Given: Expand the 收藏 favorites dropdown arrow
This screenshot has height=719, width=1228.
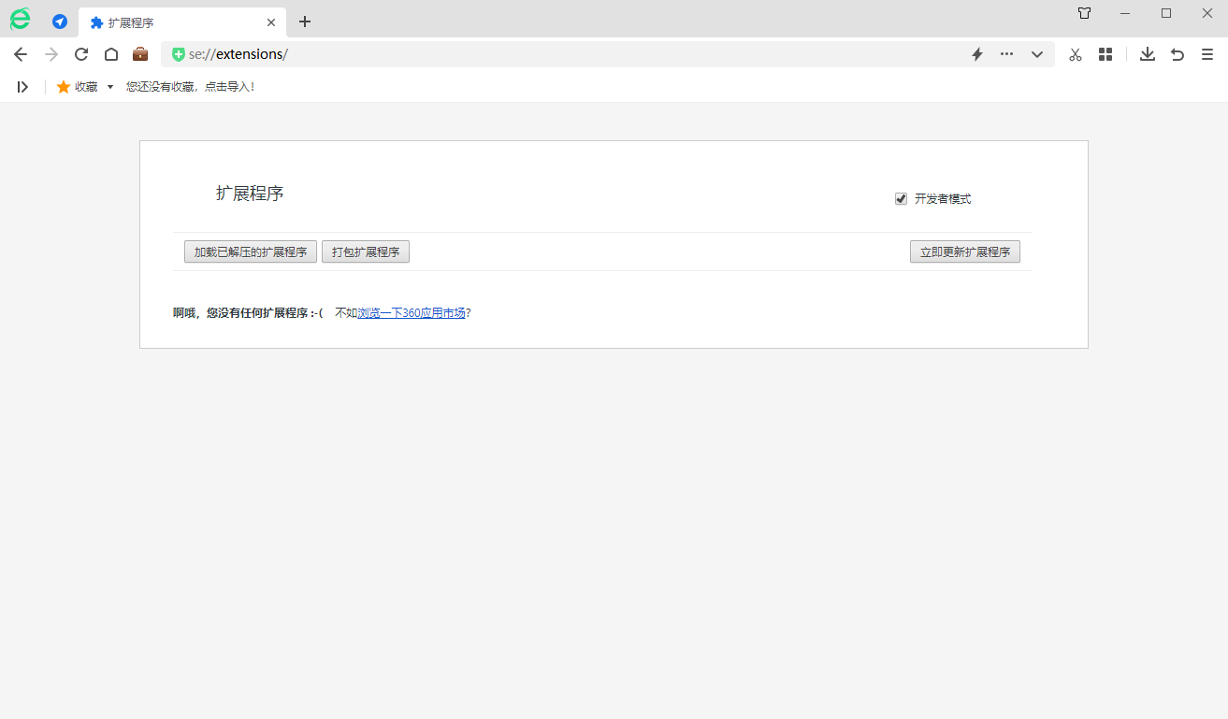Looking at the screenshot, I should 110,87.
